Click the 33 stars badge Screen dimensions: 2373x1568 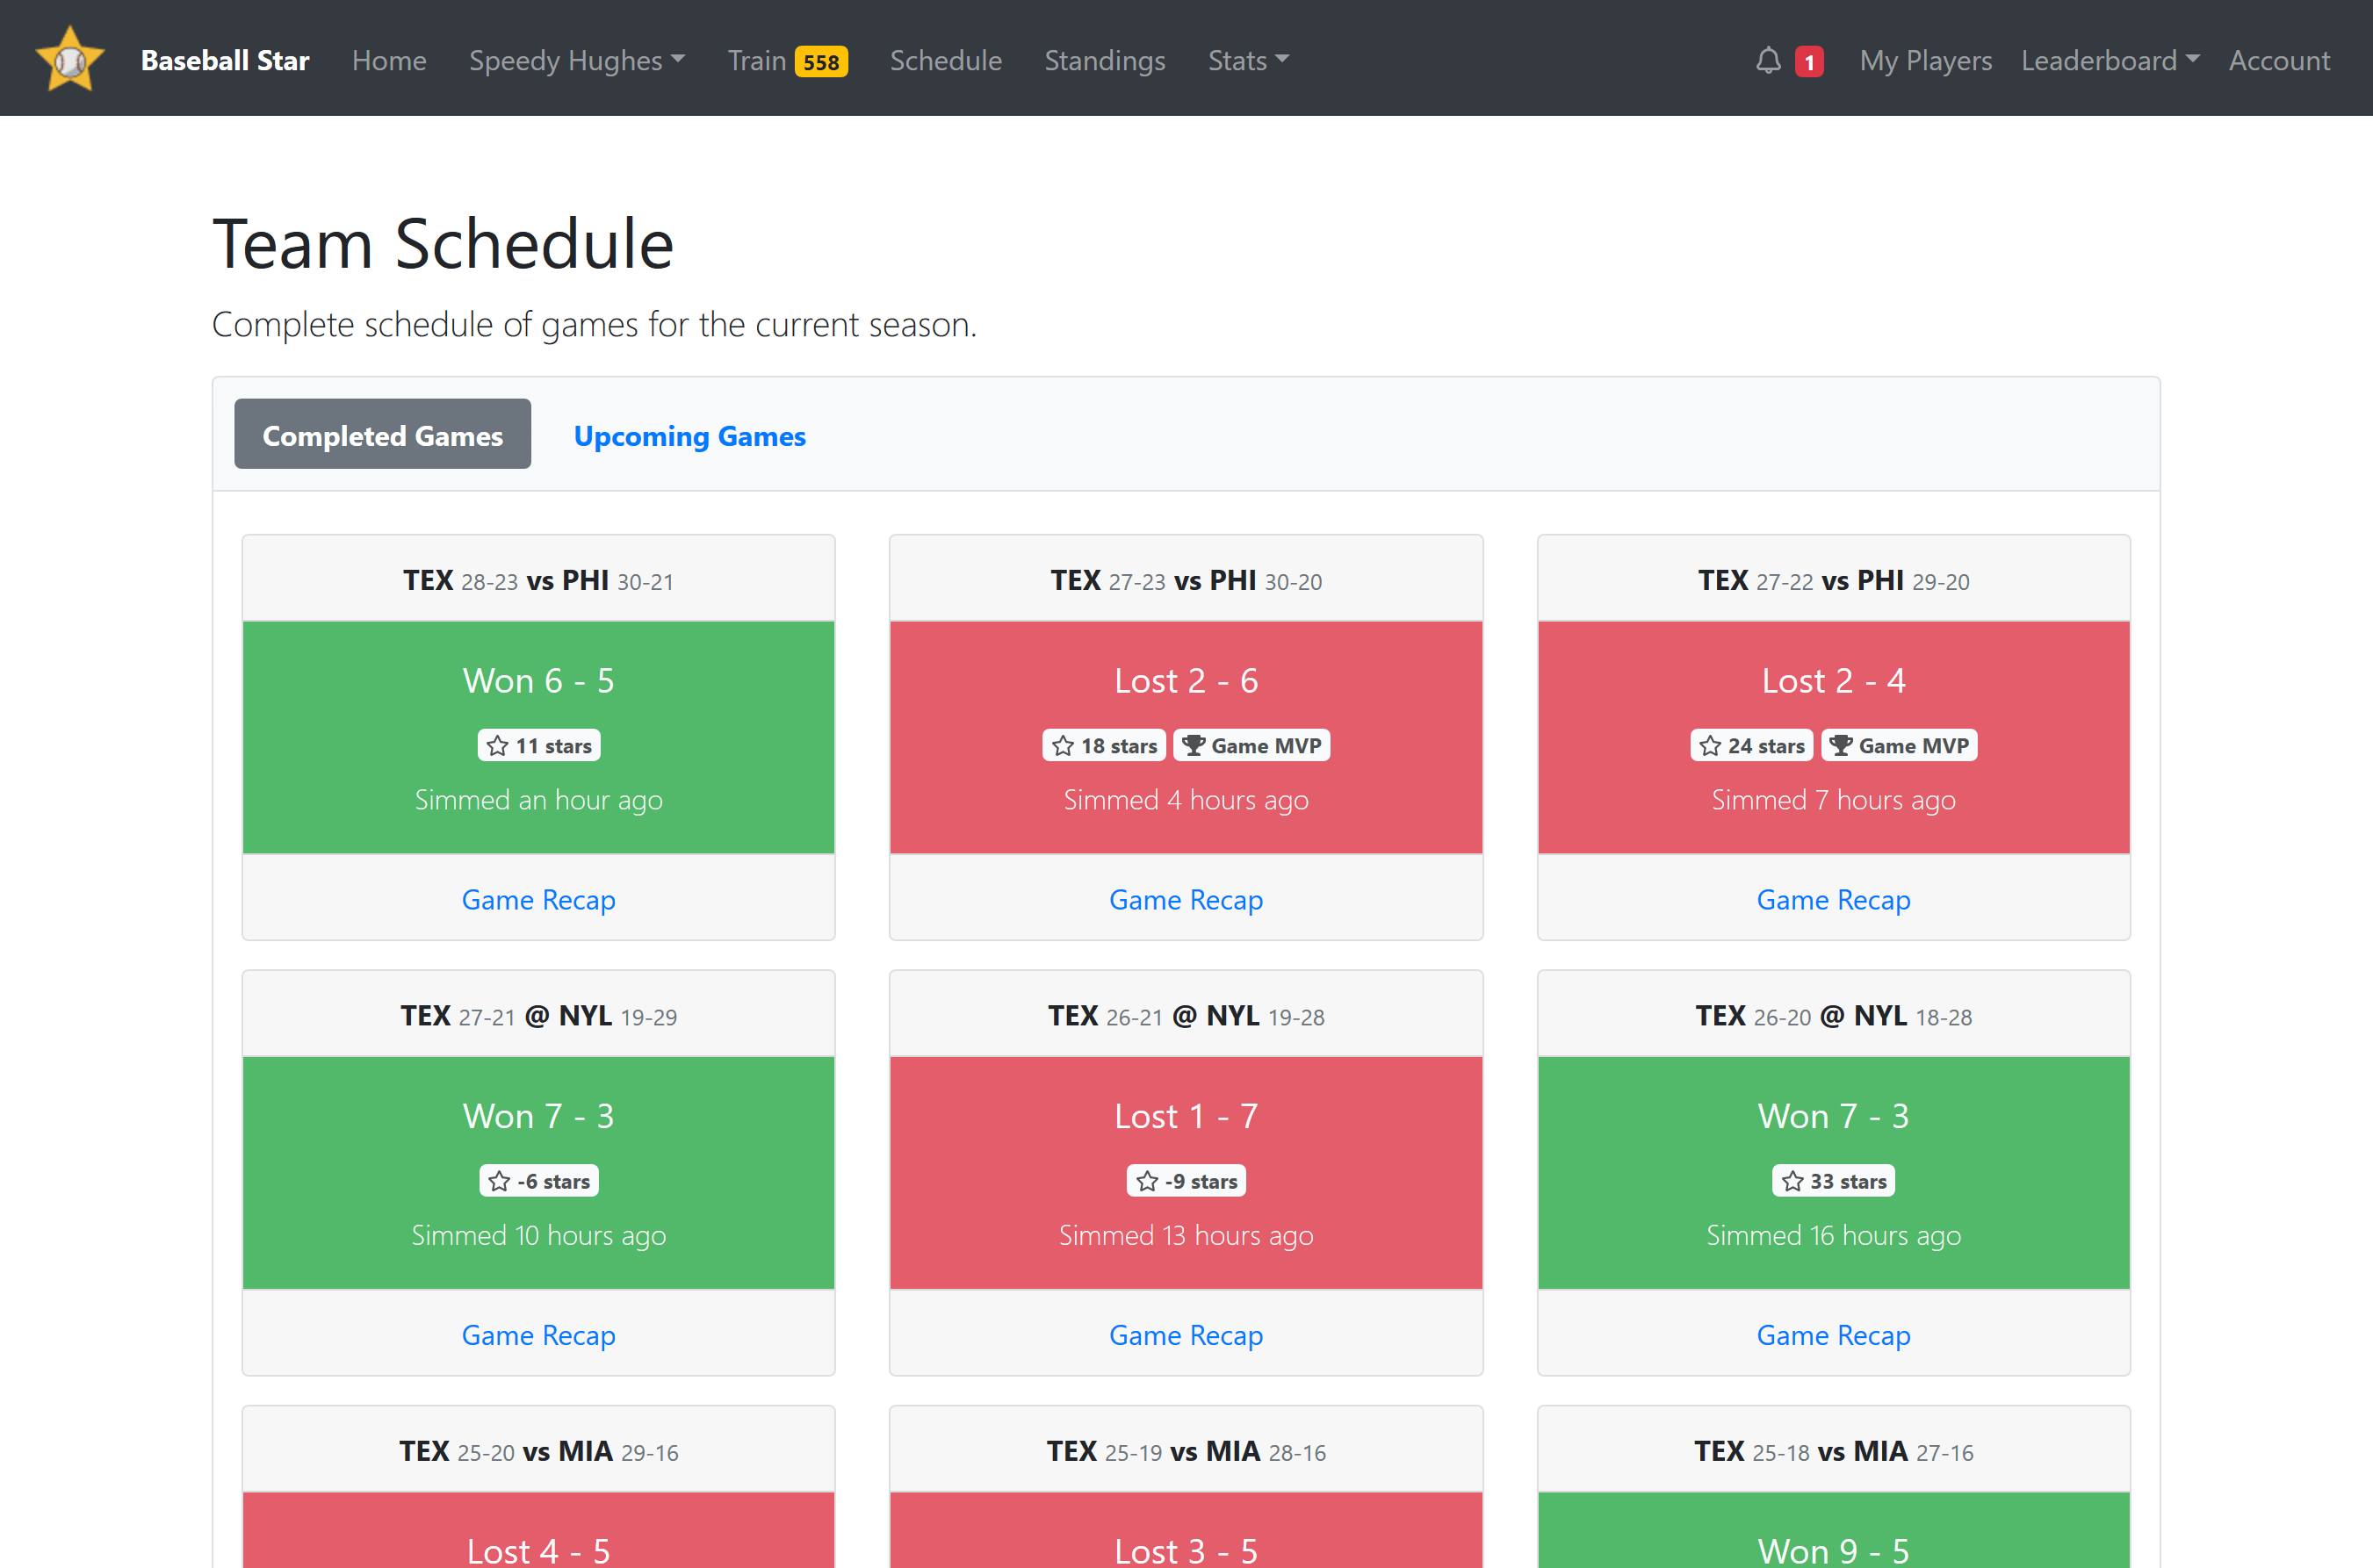coord(1833,1181)
